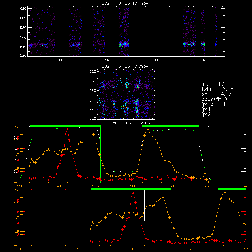Click x-axis label 520 on the 520–640 profile plot
Viewport: 252px width, 252px height.
click(20, 186)
